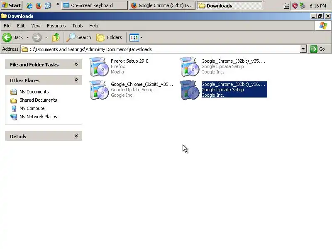
Task: Click the third quick launch icon
Action: click(x=48, y=5)
